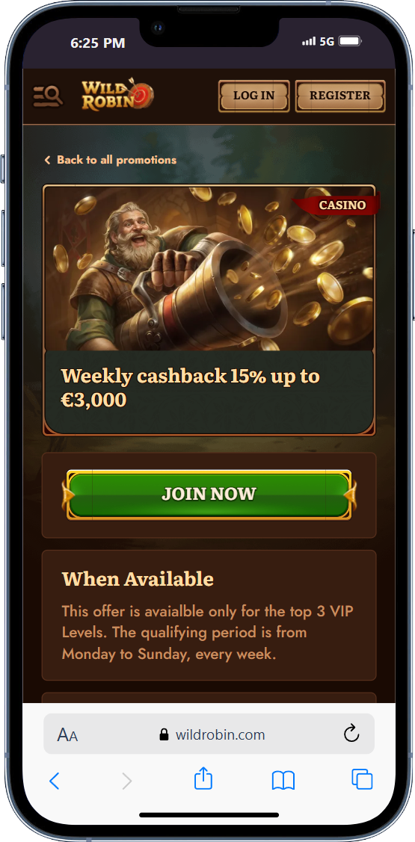Tap the When Available info section
The height and width of the screenshot is (842, 415).
click(209, 616)
